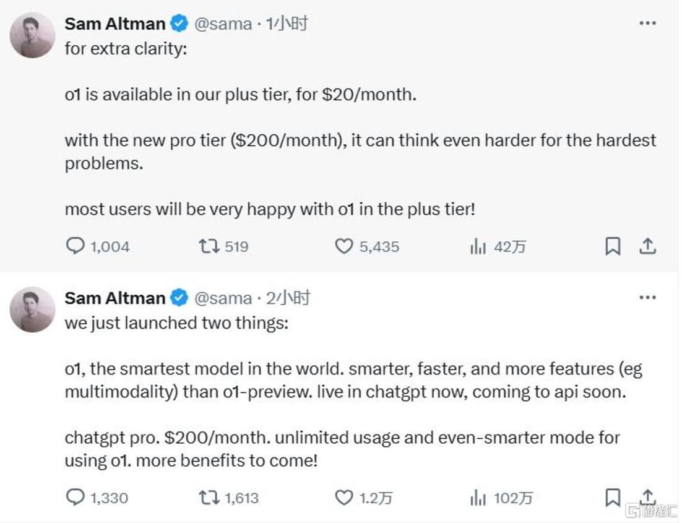Share the 'we just launched' tweet
The height and width of the screenshot is (523, 682).
point(647,496)
